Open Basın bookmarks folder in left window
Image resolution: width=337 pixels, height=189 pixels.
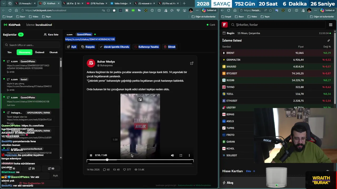pos(21,17)
